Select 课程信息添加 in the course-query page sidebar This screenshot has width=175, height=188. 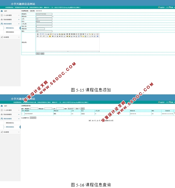tap(10, 123)
